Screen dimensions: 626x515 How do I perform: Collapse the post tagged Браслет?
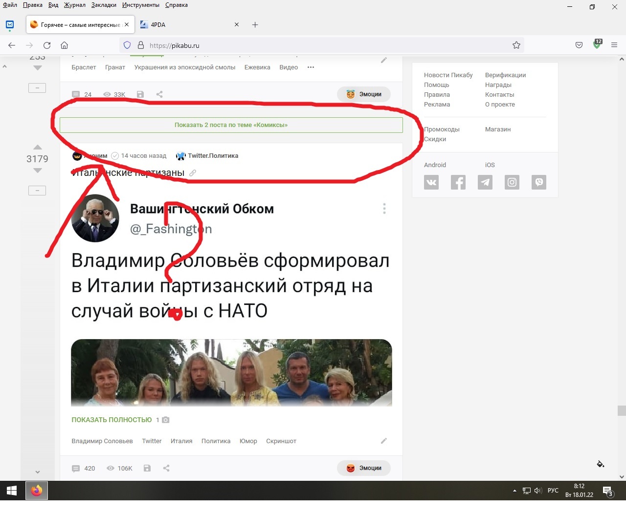[37, 88]
